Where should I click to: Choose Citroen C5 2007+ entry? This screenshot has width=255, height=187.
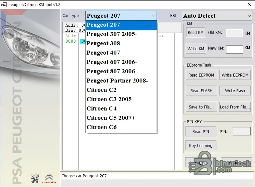[x=121, y=118]
